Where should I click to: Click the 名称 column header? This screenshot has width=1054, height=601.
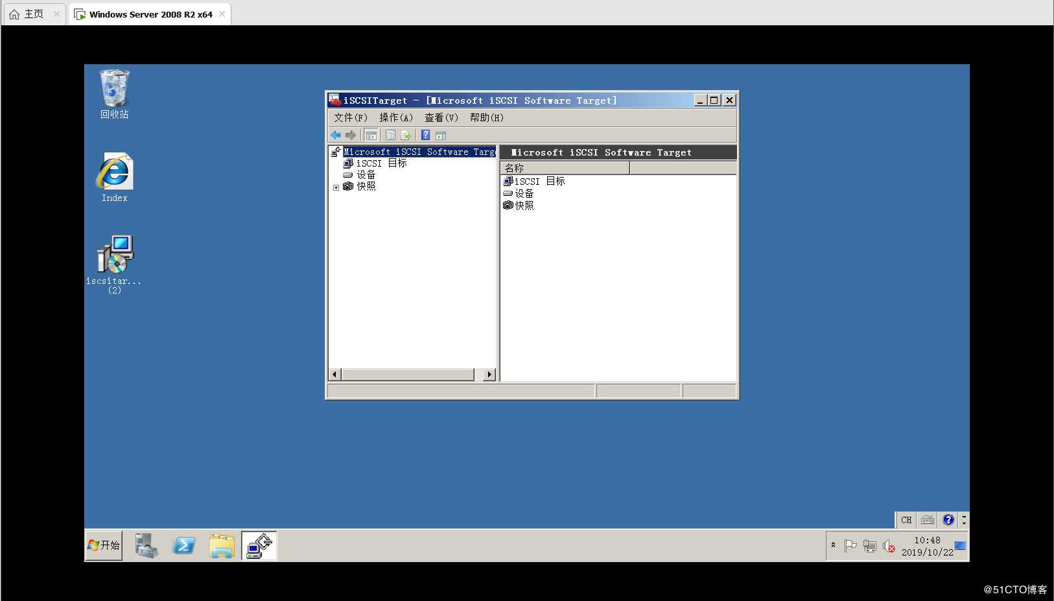point(565,168)
